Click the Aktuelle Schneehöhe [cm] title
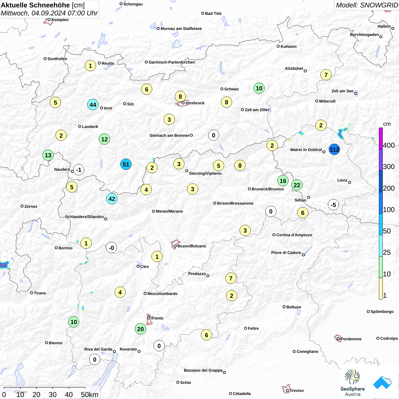Viewport: 399px width, 399px height. tap(43, 5)
